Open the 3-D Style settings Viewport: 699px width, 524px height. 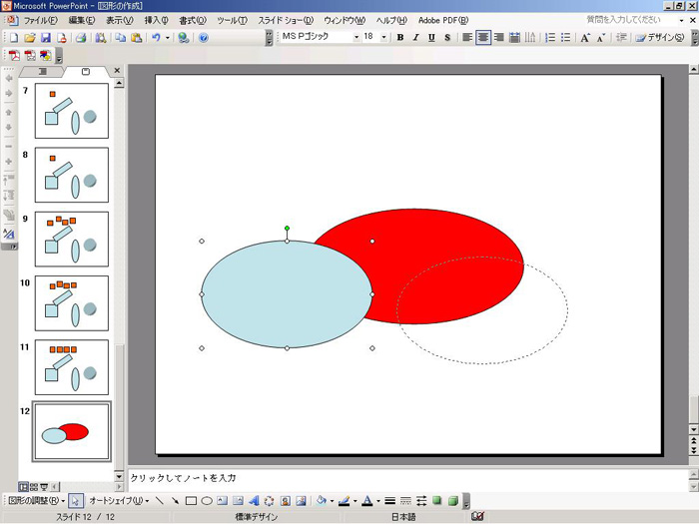pyautogui.click(x=453, y=501)
